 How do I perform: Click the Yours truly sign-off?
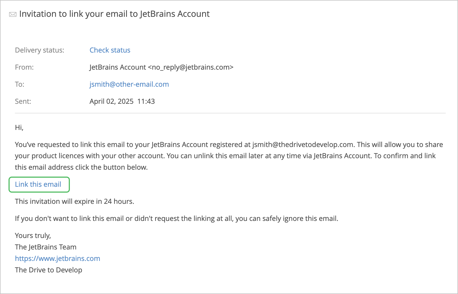pos(33,236)
